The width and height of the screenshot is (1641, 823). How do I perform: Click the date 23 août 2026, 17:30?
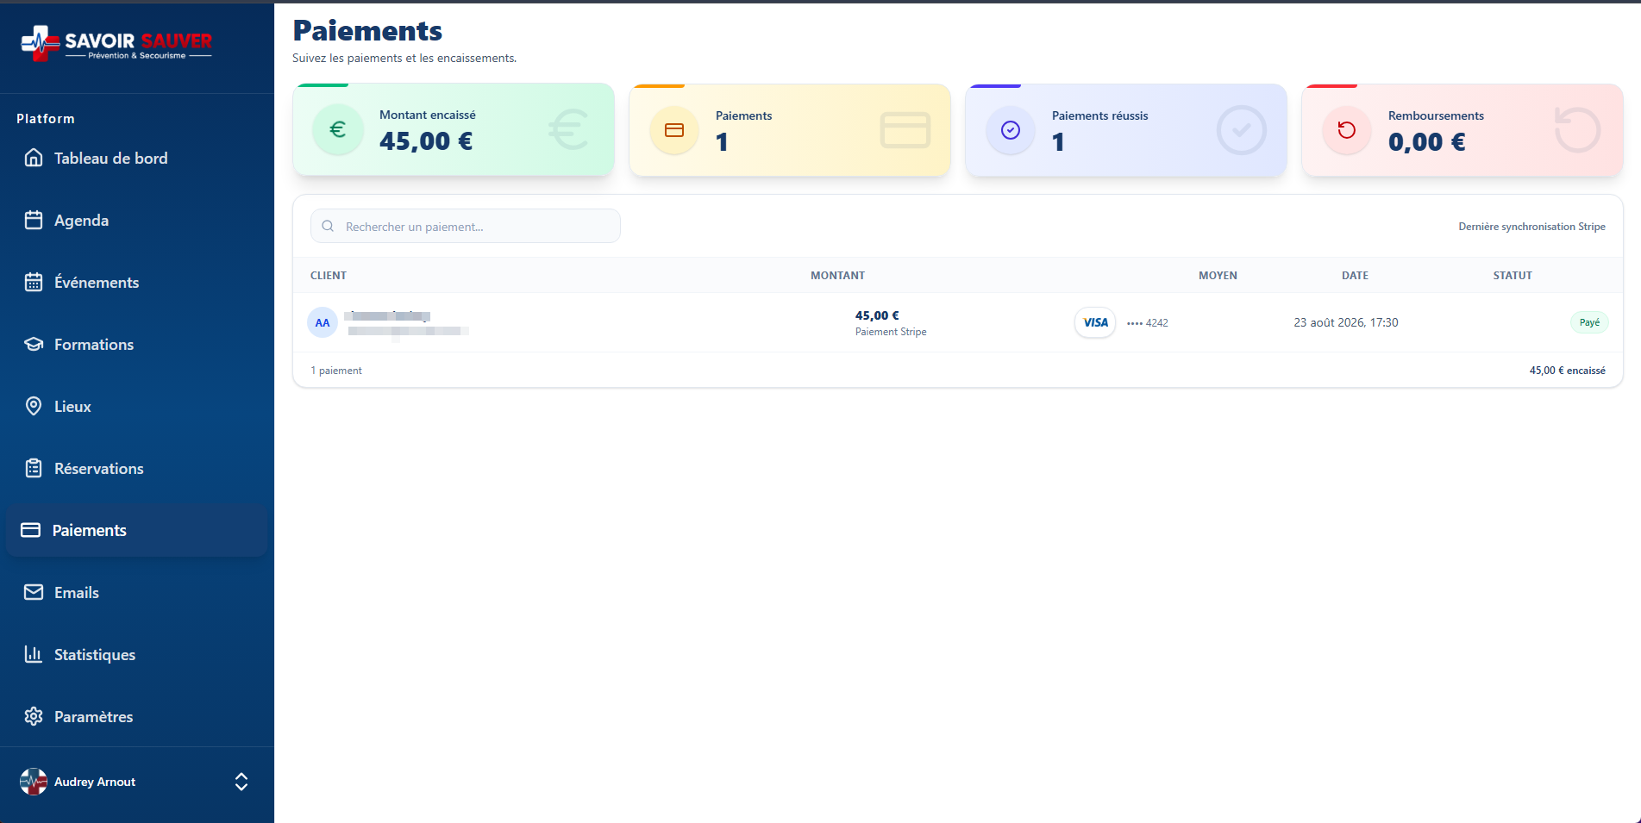click(x=1346, y=322)
